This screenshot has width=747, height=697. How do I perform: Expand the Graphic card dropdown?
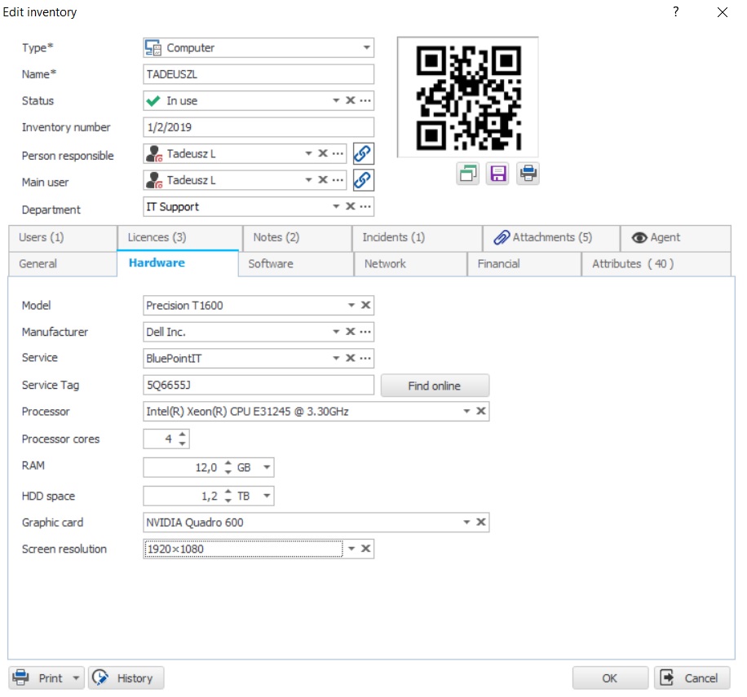pyautogui.click(x=466, y=523)
